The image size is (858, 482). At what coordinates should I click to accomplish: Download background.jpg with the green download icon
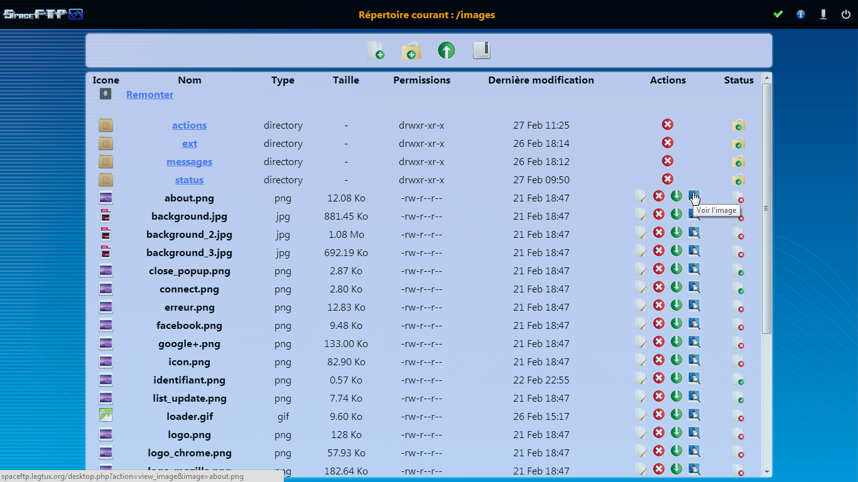click(x=676, y=214)
